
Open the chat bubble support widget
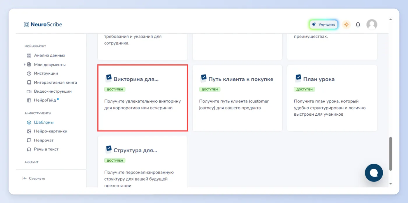374,173
